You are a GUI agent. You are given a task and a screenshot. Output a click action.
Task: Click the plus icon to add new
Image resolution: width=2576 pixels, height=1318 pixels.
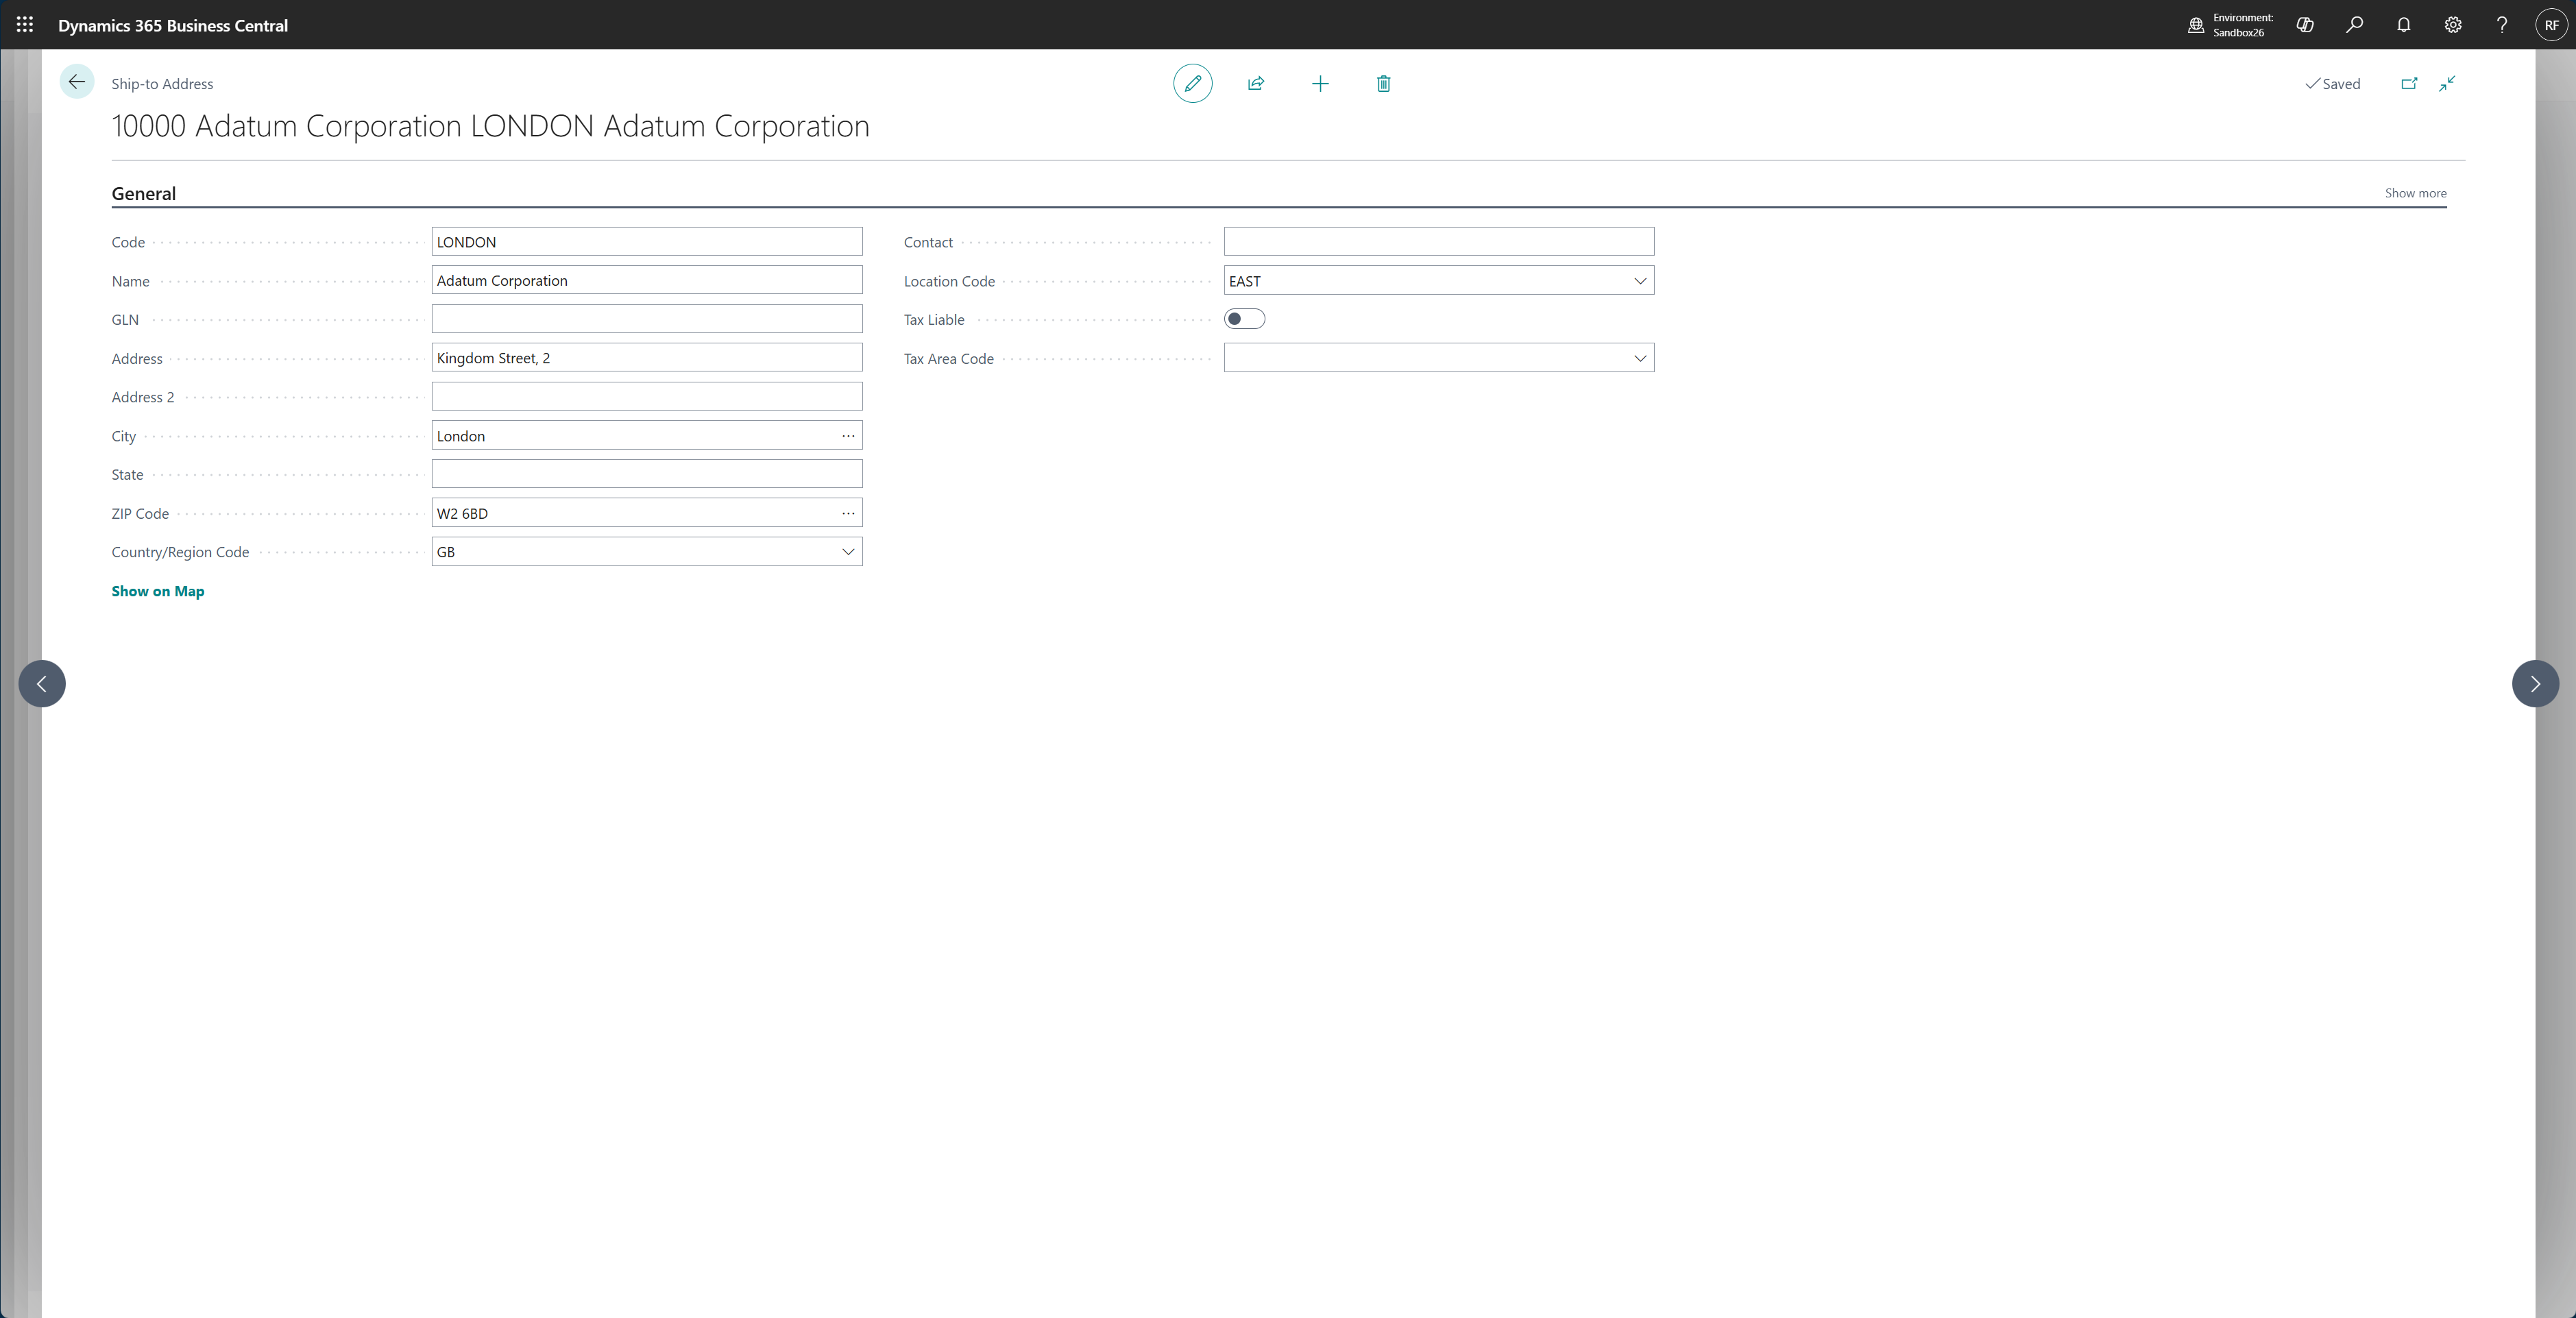tap(1320, 83)
